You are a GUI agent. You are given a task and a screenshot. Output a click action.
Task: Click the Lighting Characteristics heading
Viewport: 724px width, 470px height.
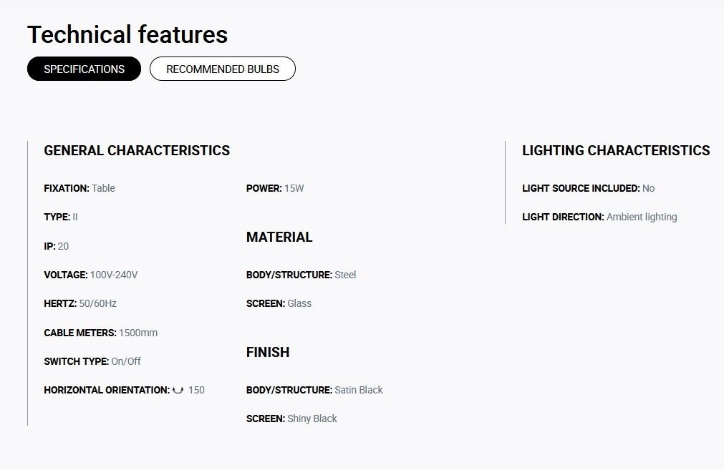616,150
